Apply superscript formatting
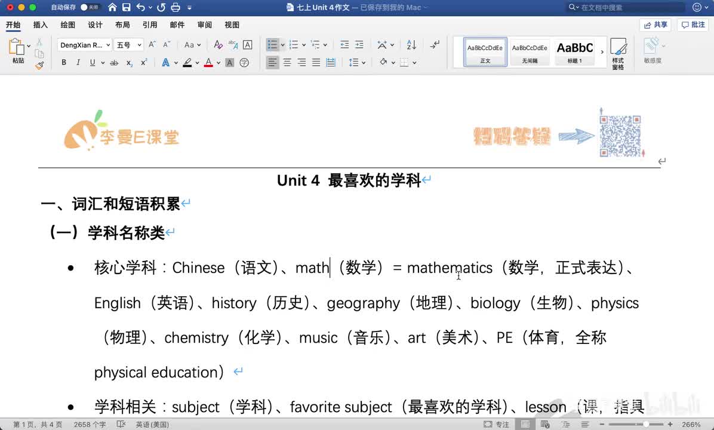This screenshot has width=714, height=430. point(143,62)
